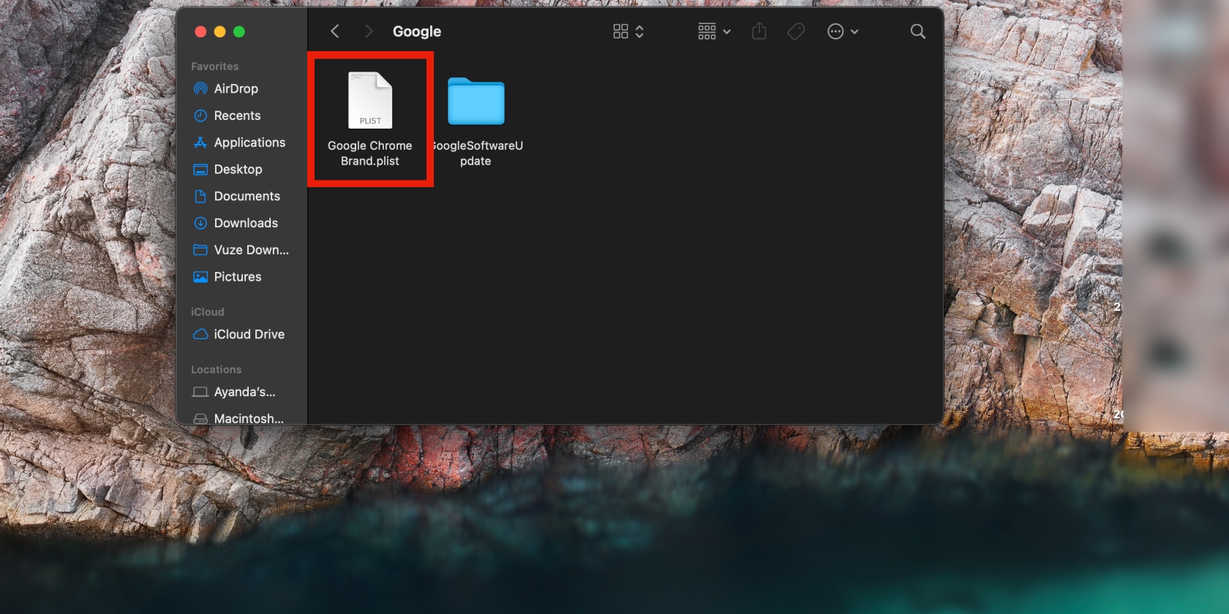Zoom the Finder window with green button
The image size is (1229, 614).
coord(239,31)
